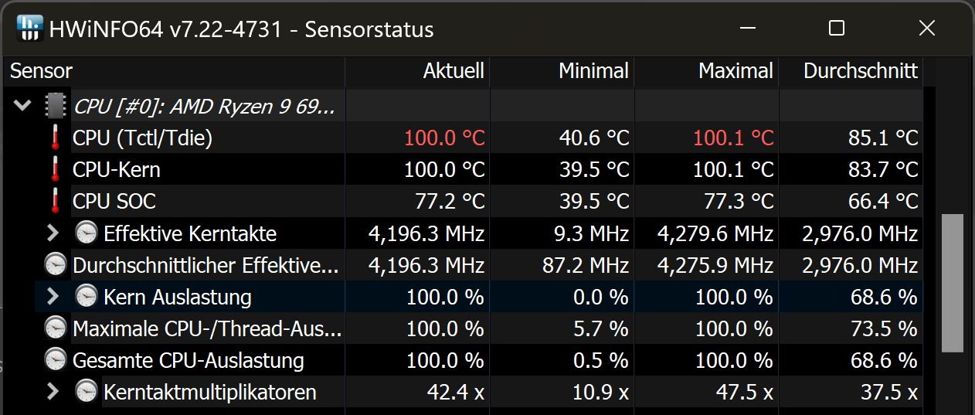Screen dimensions: 975x415
Task: Click the Minimal column header
Action: click(x=593, y=71)
